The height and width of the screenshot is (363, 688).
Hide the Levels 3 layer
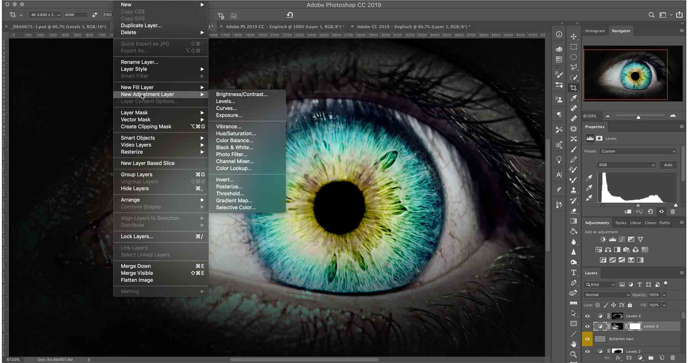click(587, 326)
